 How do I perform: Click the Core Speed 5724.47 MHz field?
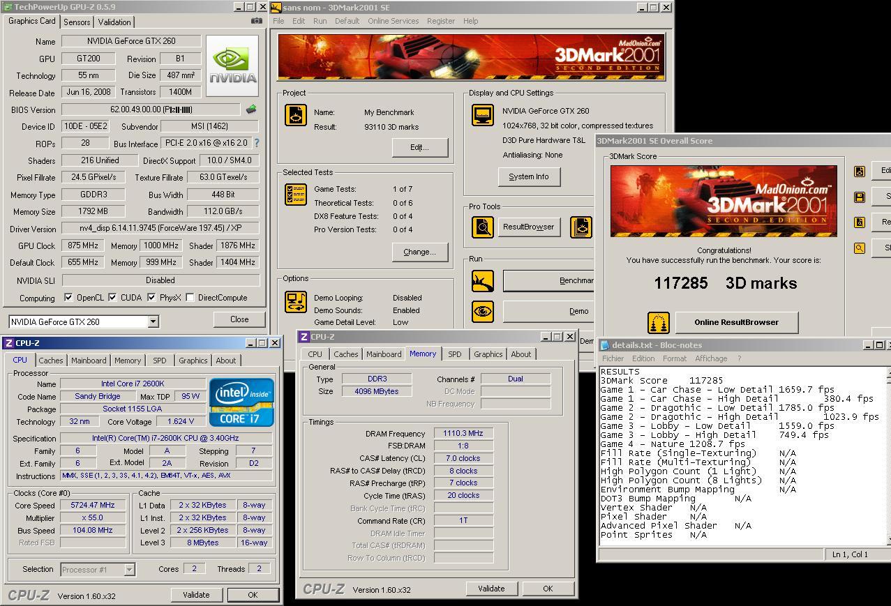coord(93,505)
